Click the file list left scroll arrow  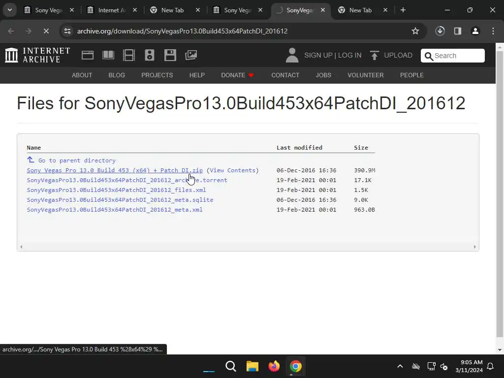tap(21, 247)
